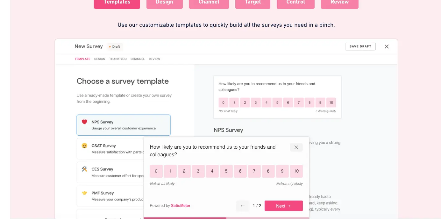Click the red heart NPS Survey icon
This screenshot has height=219, width=441.
[x=84, y=122]
